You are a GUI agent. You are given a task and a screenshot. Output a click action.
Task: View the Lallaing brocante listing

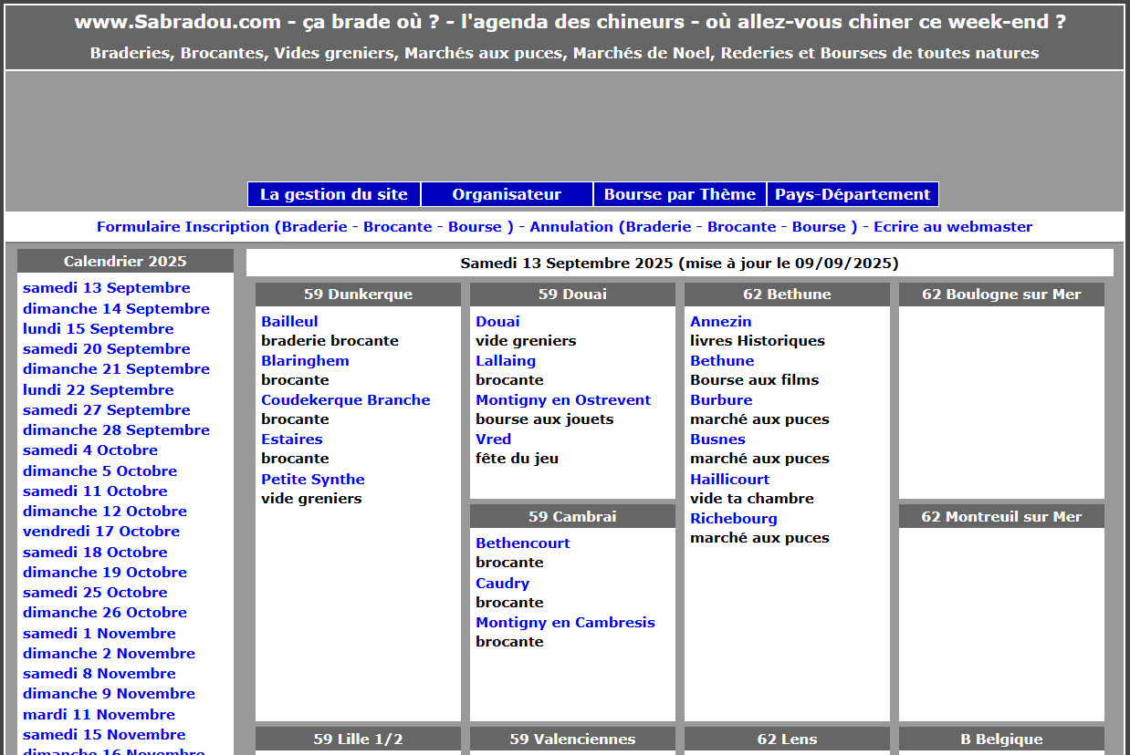point(505,361)
